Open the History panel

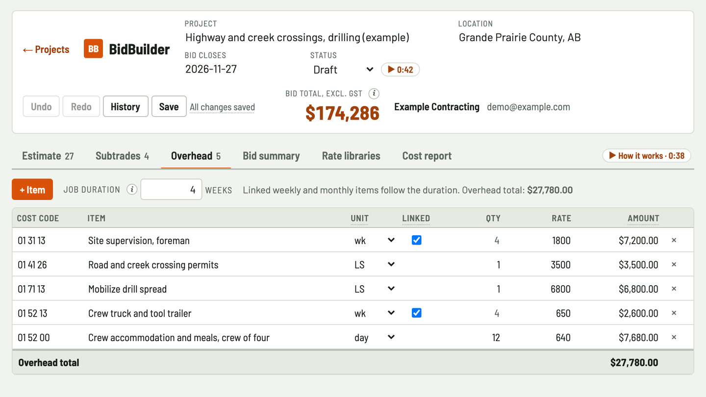126,106
